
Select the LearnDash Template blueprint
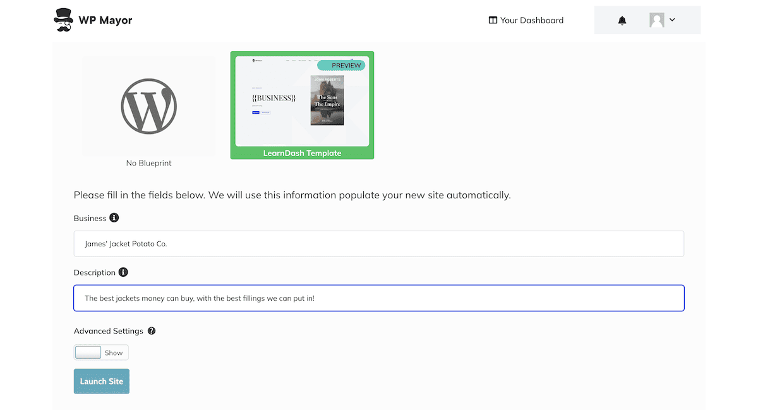[x=302, y=105]
